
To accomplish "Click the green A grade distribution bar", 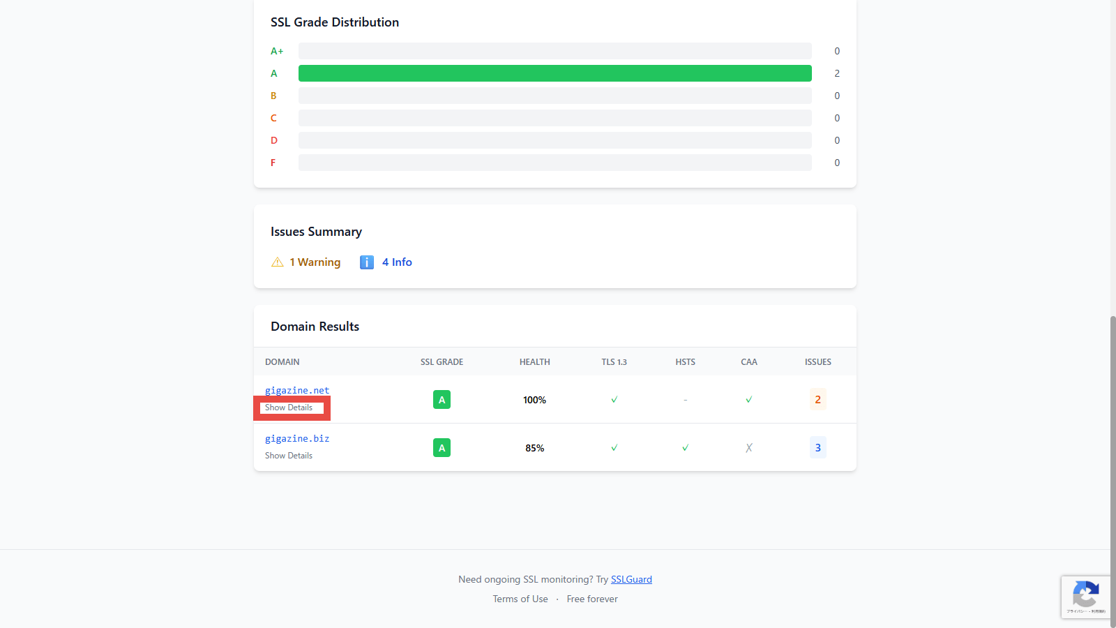I will 555,73.
